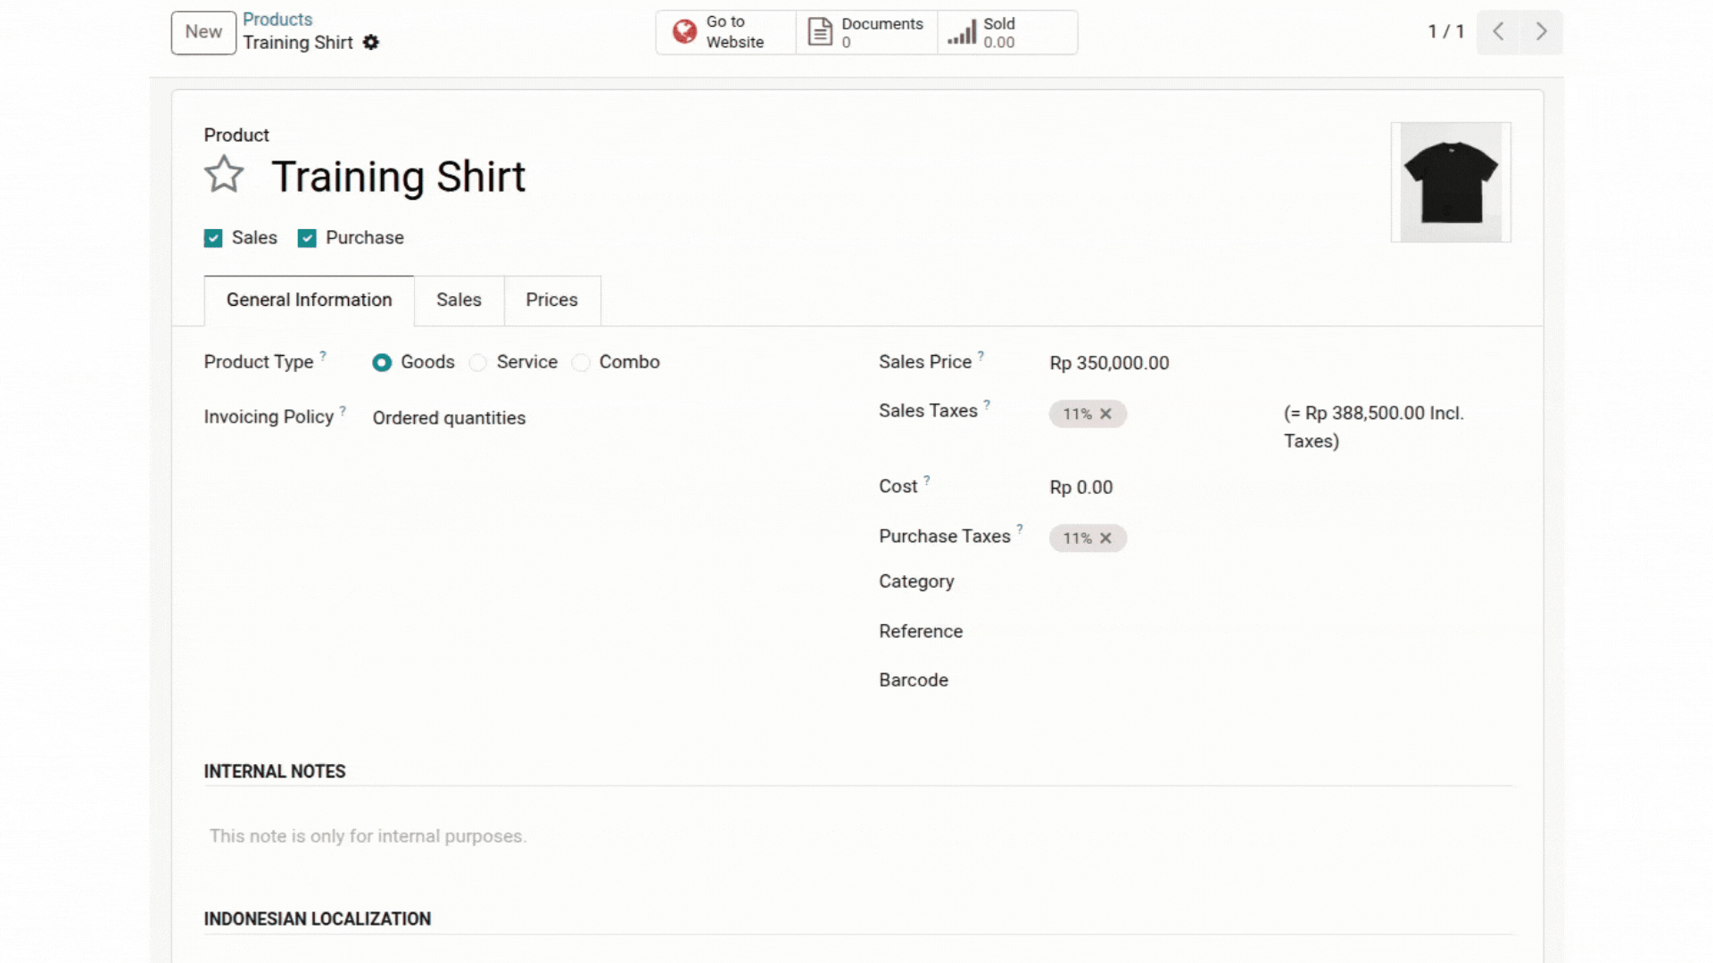Show help tooltip for Cost
Viewport: 1713px width, 963px height.
927,481
